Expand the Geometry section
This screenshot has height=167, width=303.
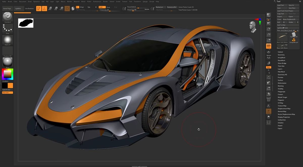[281, 55]
